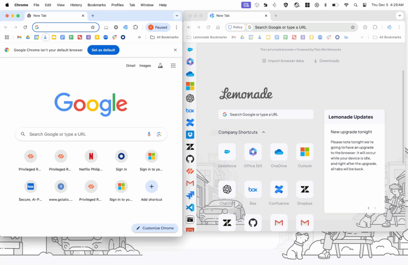Click Import browser data link
This screenshot has width=408, height=265.
coord(283,61)
